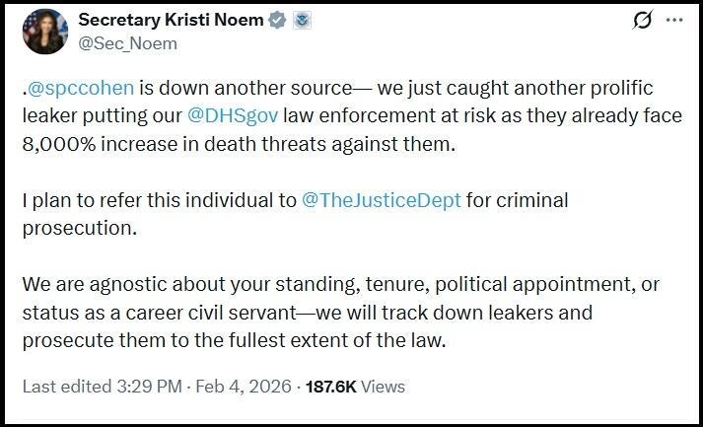This screenshot has height=427, width=703.
Task: Click the government affiliation badge icon
Action: [300, 21]
